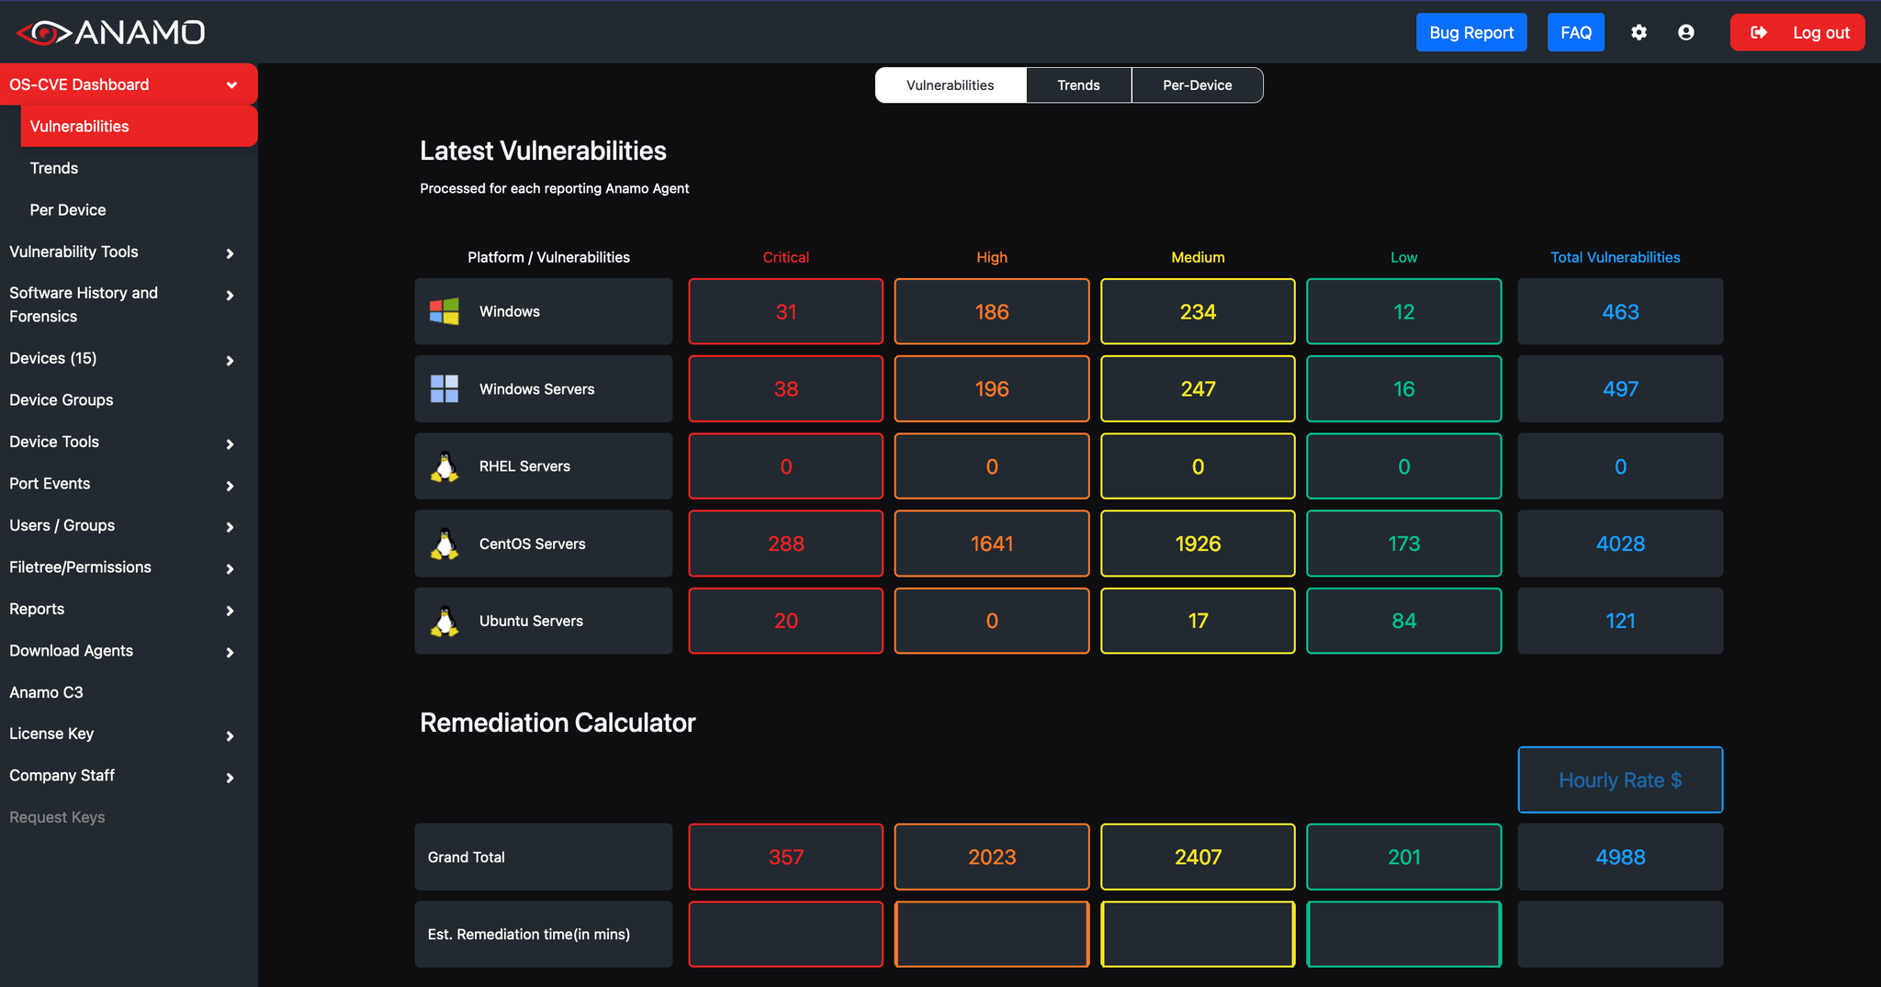Expand the Filetree/Permissions arrow
Image resolution: width=1881 pixels, height=987 pixels.
[x=230, y=568]
